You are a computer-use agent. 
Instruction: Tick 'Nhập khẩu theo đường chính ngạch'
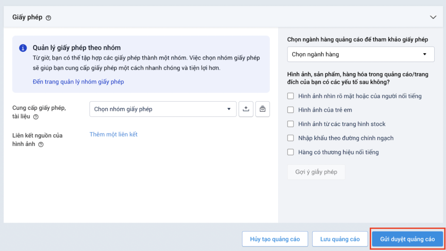(291, 138)
